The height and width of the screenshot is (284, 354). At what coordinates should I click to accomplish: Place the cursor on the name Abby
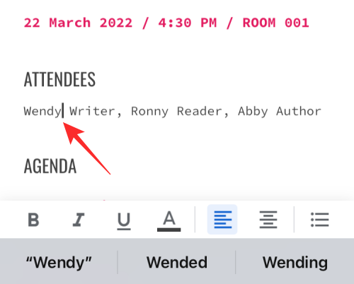(x=253, y=112)
